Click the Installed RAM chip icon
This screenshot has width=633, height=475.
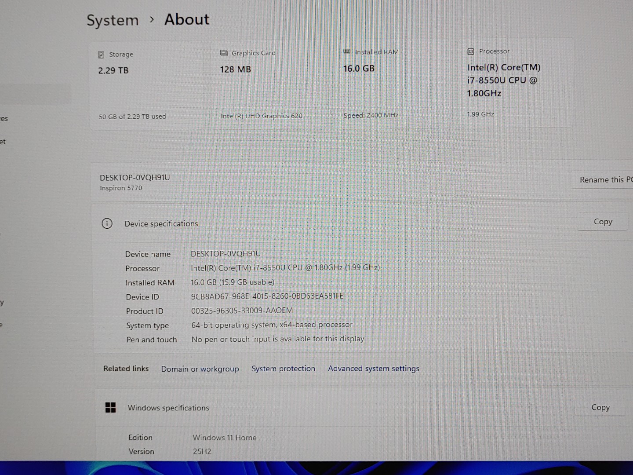click(347, 51)
